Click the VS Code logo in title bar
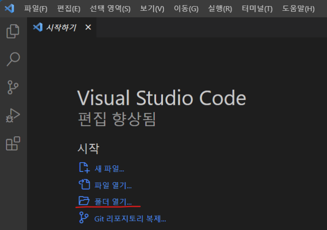 point(9,8)
